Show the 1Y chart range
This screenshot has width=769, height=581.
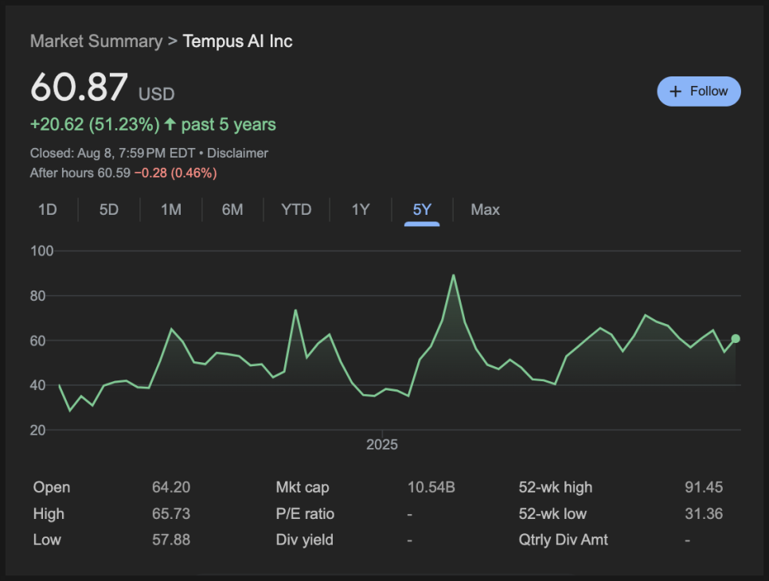[x=361, y=210]
